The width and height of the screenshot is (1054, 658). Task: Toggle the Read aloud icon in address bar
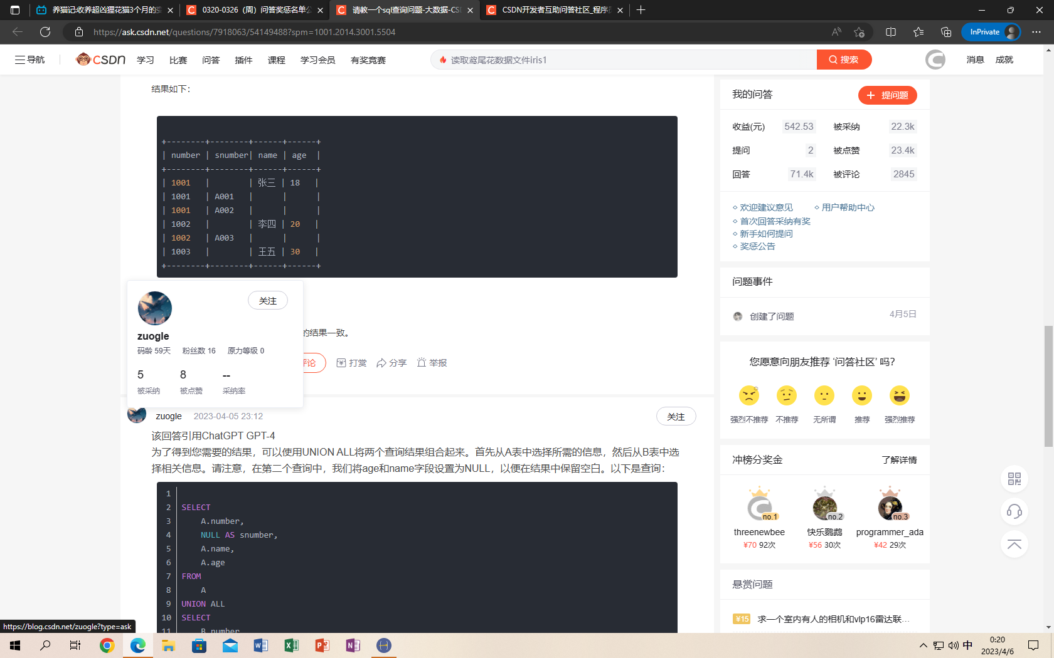tap(836, 32)
